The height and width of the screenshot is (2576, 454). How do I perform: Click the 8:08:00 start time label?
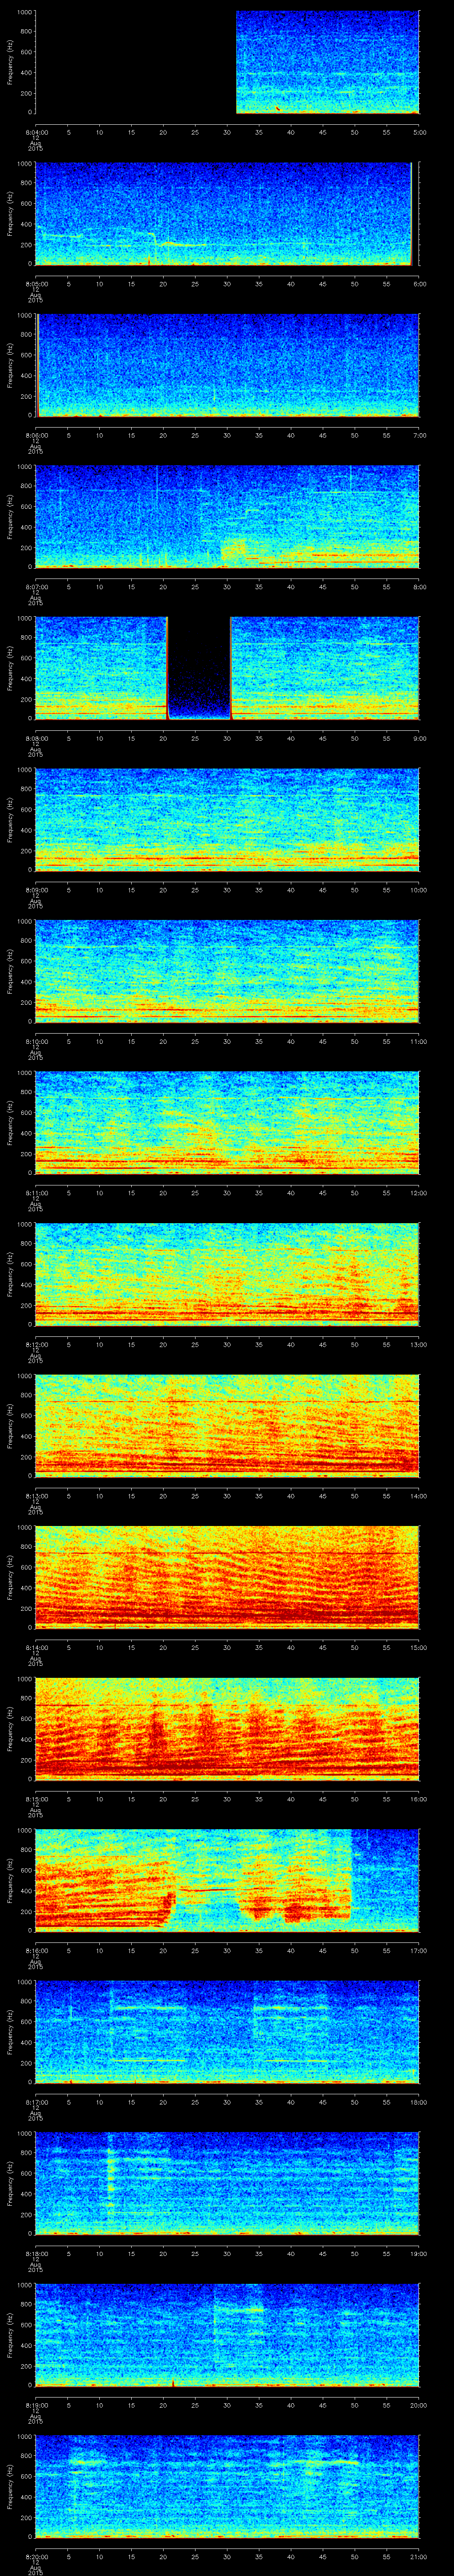tap(36, 738)
